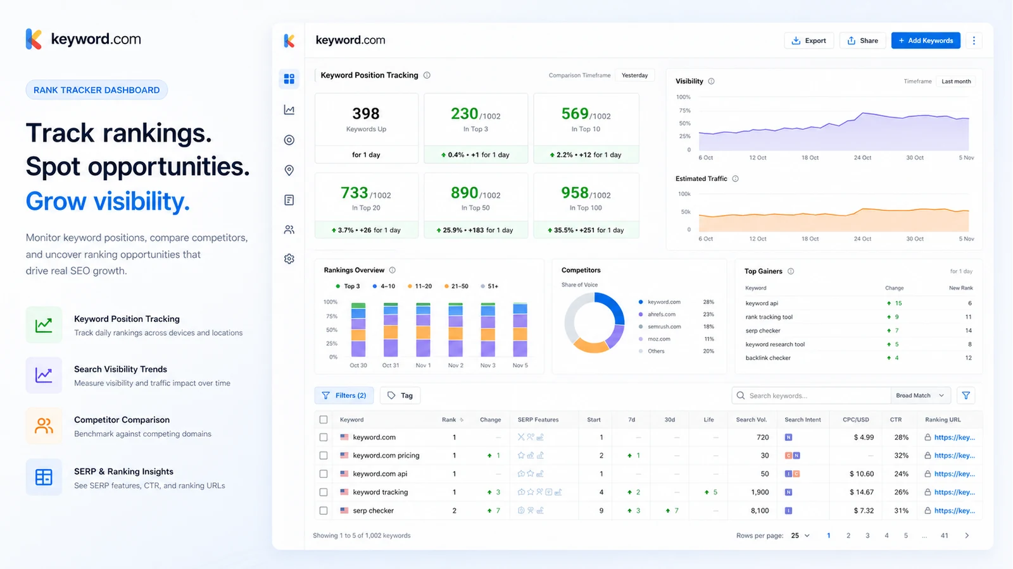Open the location pin icon in sidebar
Screen dimensions: 1013x569
point(289,170)
